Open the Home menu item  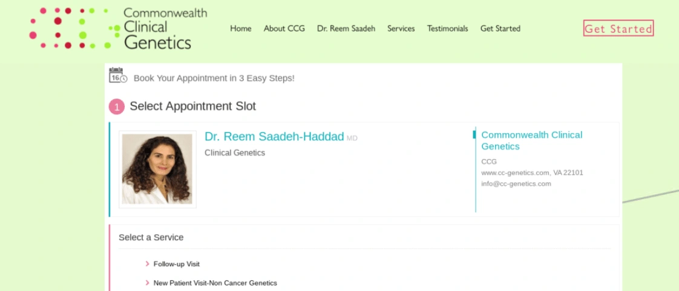[241, 28]
